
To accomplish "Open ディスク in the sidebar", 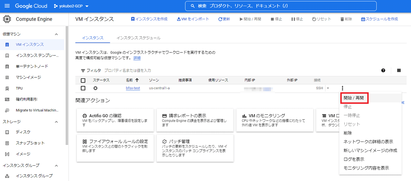I will [x=32, y=132].
